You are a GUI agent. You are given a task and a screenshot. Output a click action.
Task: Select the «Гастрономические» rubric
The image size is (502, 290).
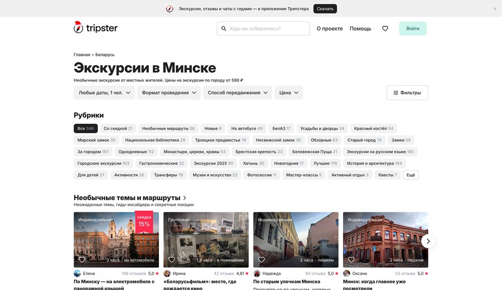161,163
